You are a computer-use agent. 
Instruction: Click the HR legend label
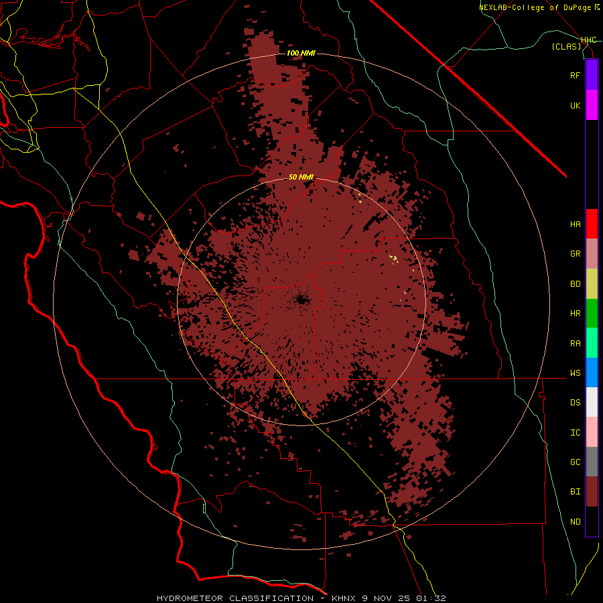pos(575,314)
